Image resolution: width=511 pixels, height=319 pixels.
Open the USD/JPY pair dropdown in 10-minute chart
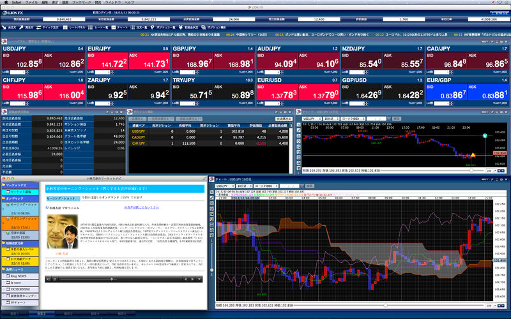coord(225,186)
